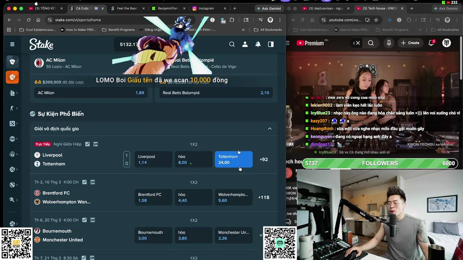Show hidden bookmarks chevron in left window

click(x=243, y=30)
